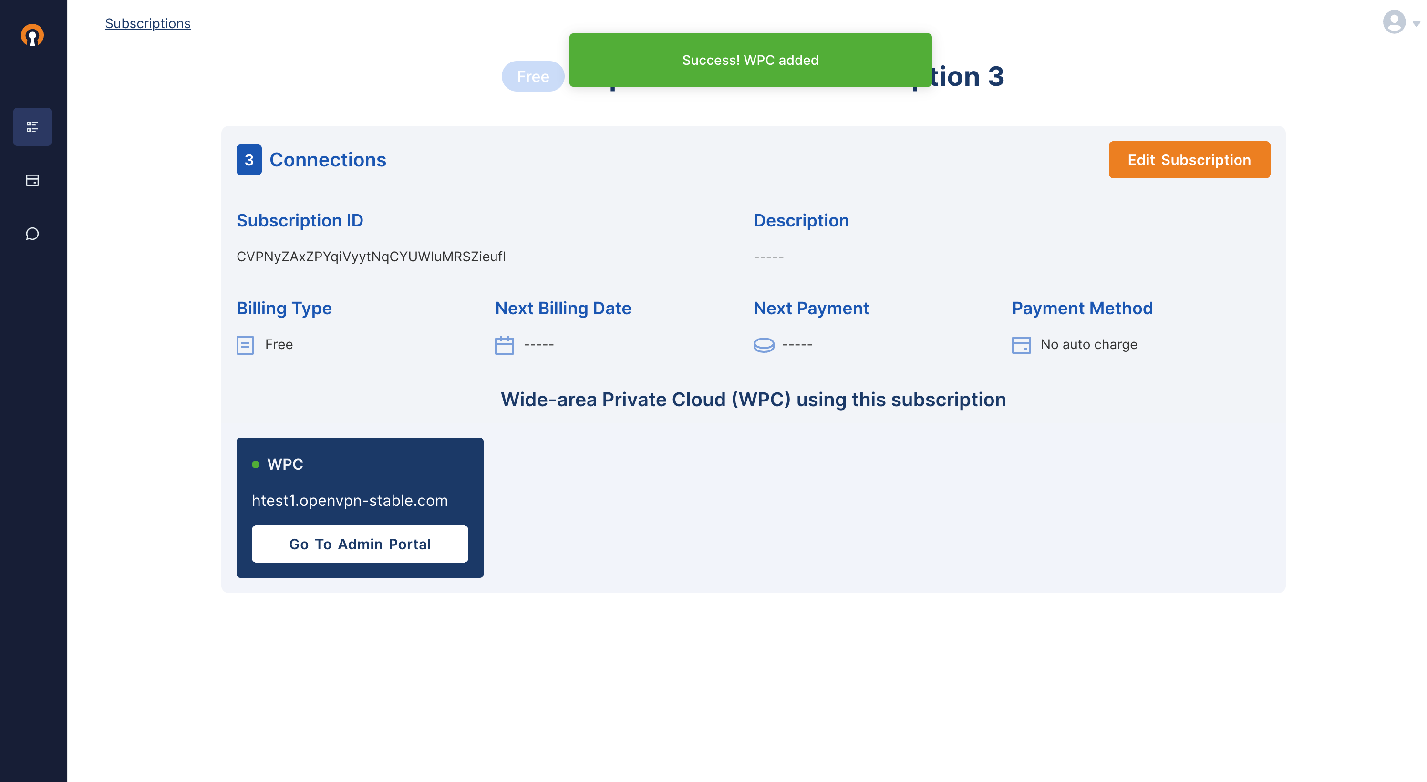Click the Billing Type value Free
The image size is (1427, 782).
coord(279,344)
